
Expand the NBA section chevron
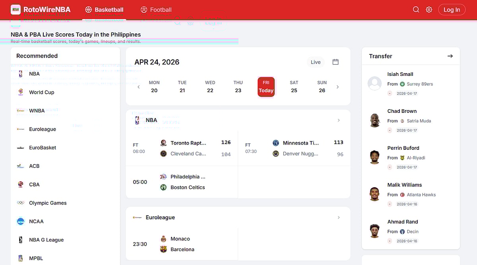[x=339, y=120]
